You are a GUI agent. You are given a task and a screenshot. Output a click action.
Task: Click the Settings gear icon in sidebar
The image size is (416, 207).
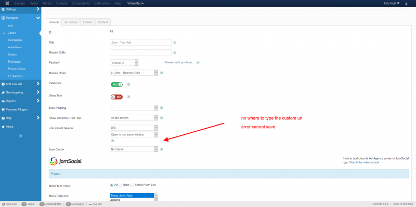click(x=3, y=9)
